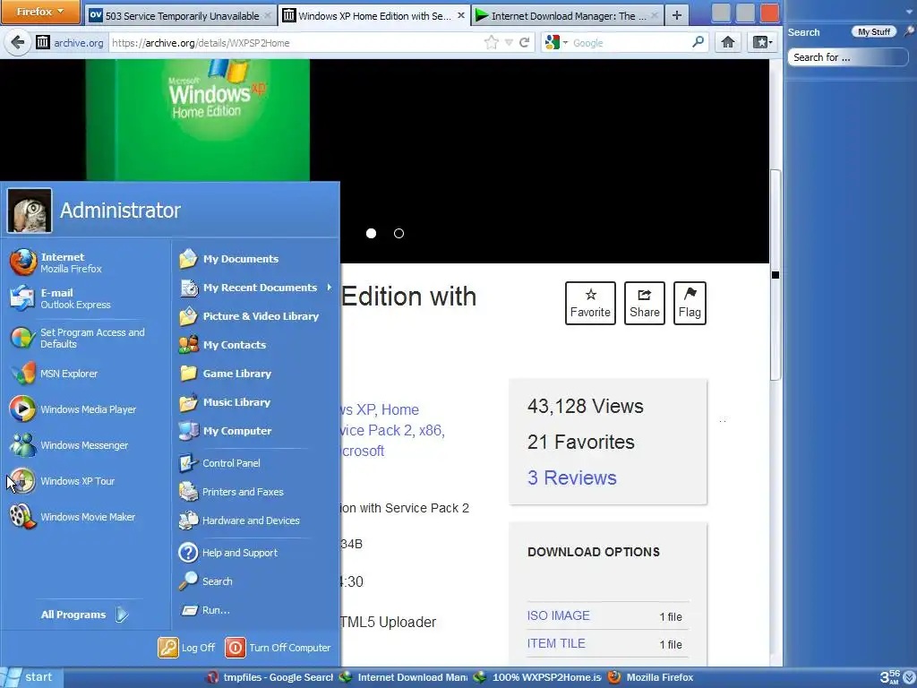Open My Documents folder
917x688 pixels.
coord(229,259)
